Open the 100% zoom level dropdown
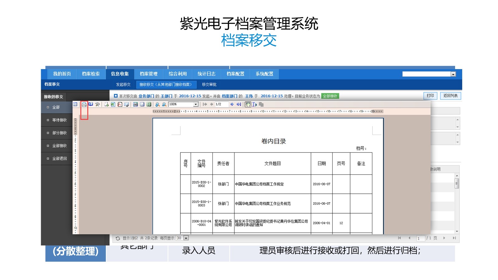Image resolution: width=498 pixels, height=280 pixels. tap(196, 105)
